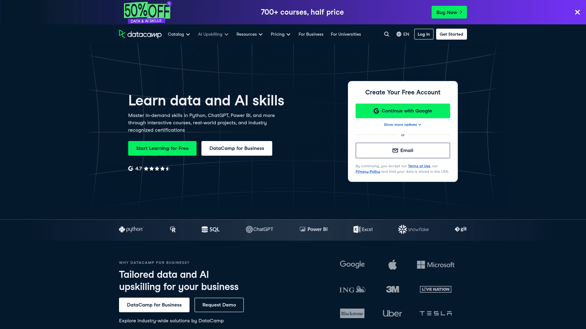Click the Email sign-up button

coord(403,150)
